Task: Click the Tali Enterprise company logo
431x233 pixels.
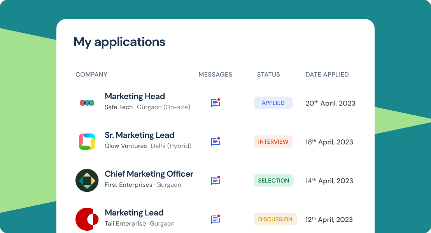Action: click(87, 219)
